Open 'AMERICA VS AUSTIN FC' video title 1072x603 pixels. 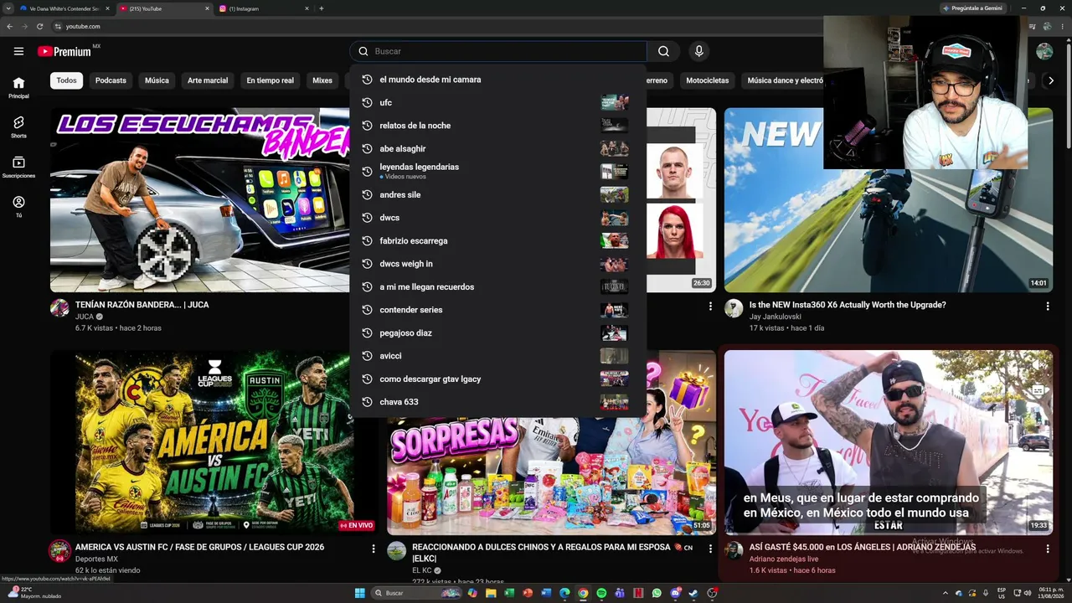[199, 547]
